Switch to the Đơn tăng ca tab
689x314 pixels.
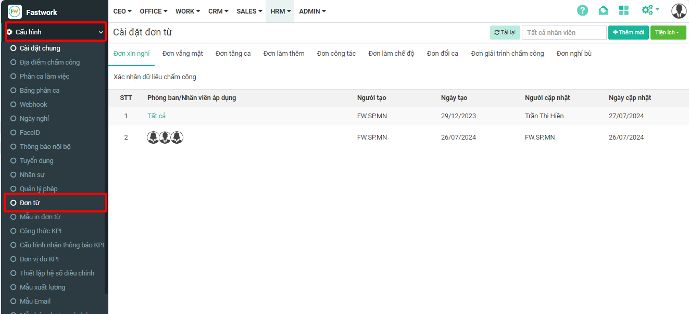coord(233,53)
